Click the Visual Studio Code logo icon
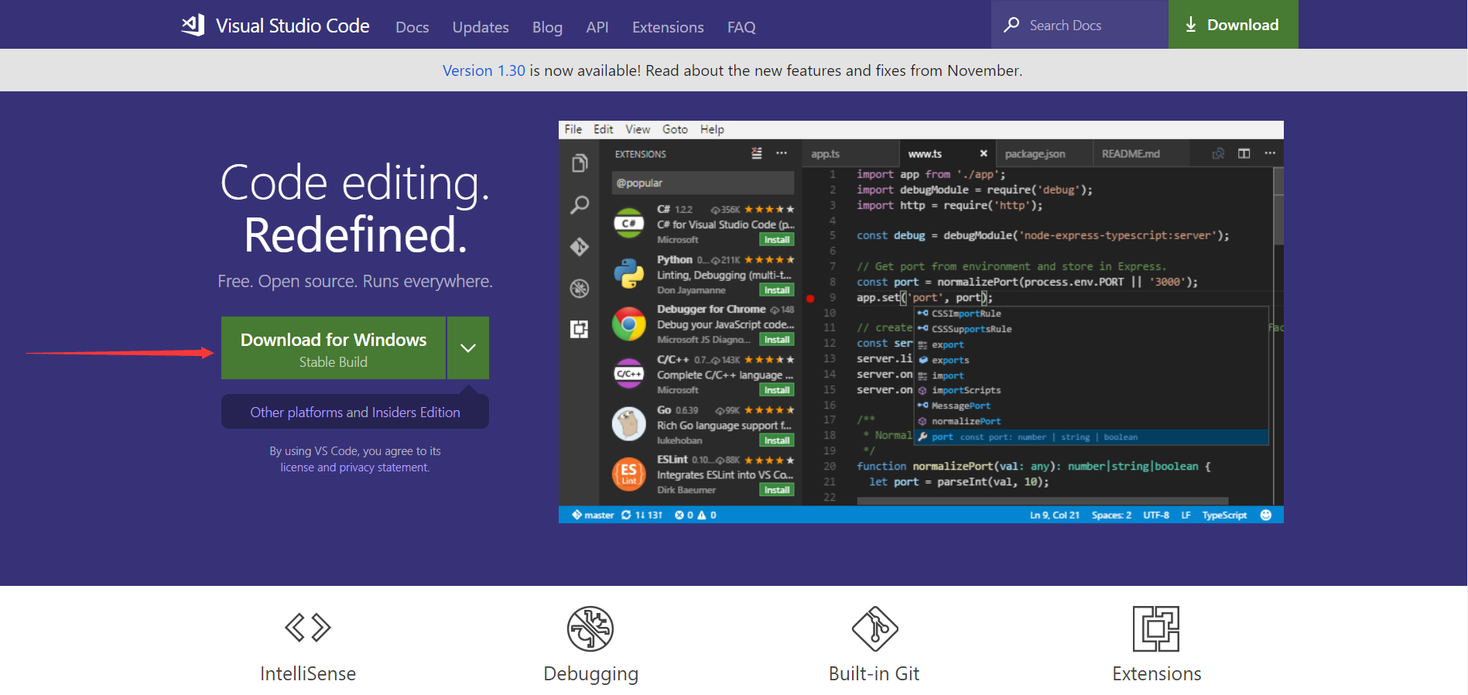 [x=193, y=25]
